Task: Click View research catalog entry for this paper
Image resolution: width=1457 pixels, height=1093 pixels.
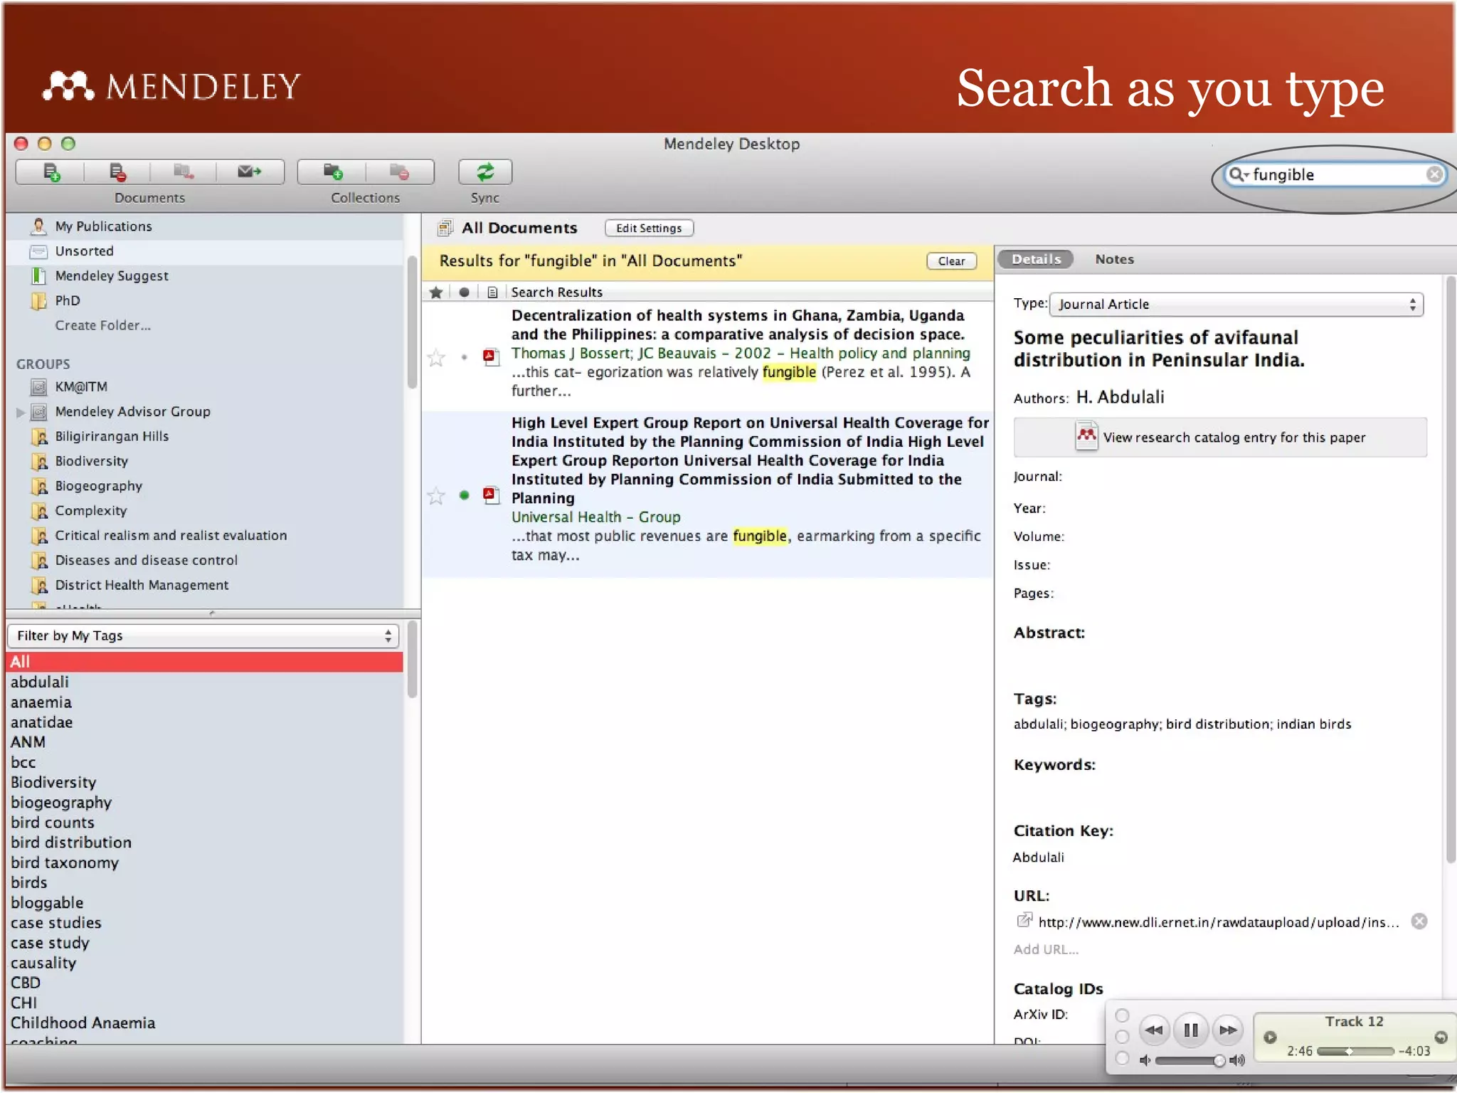Action: click(x=1219, y=437)
